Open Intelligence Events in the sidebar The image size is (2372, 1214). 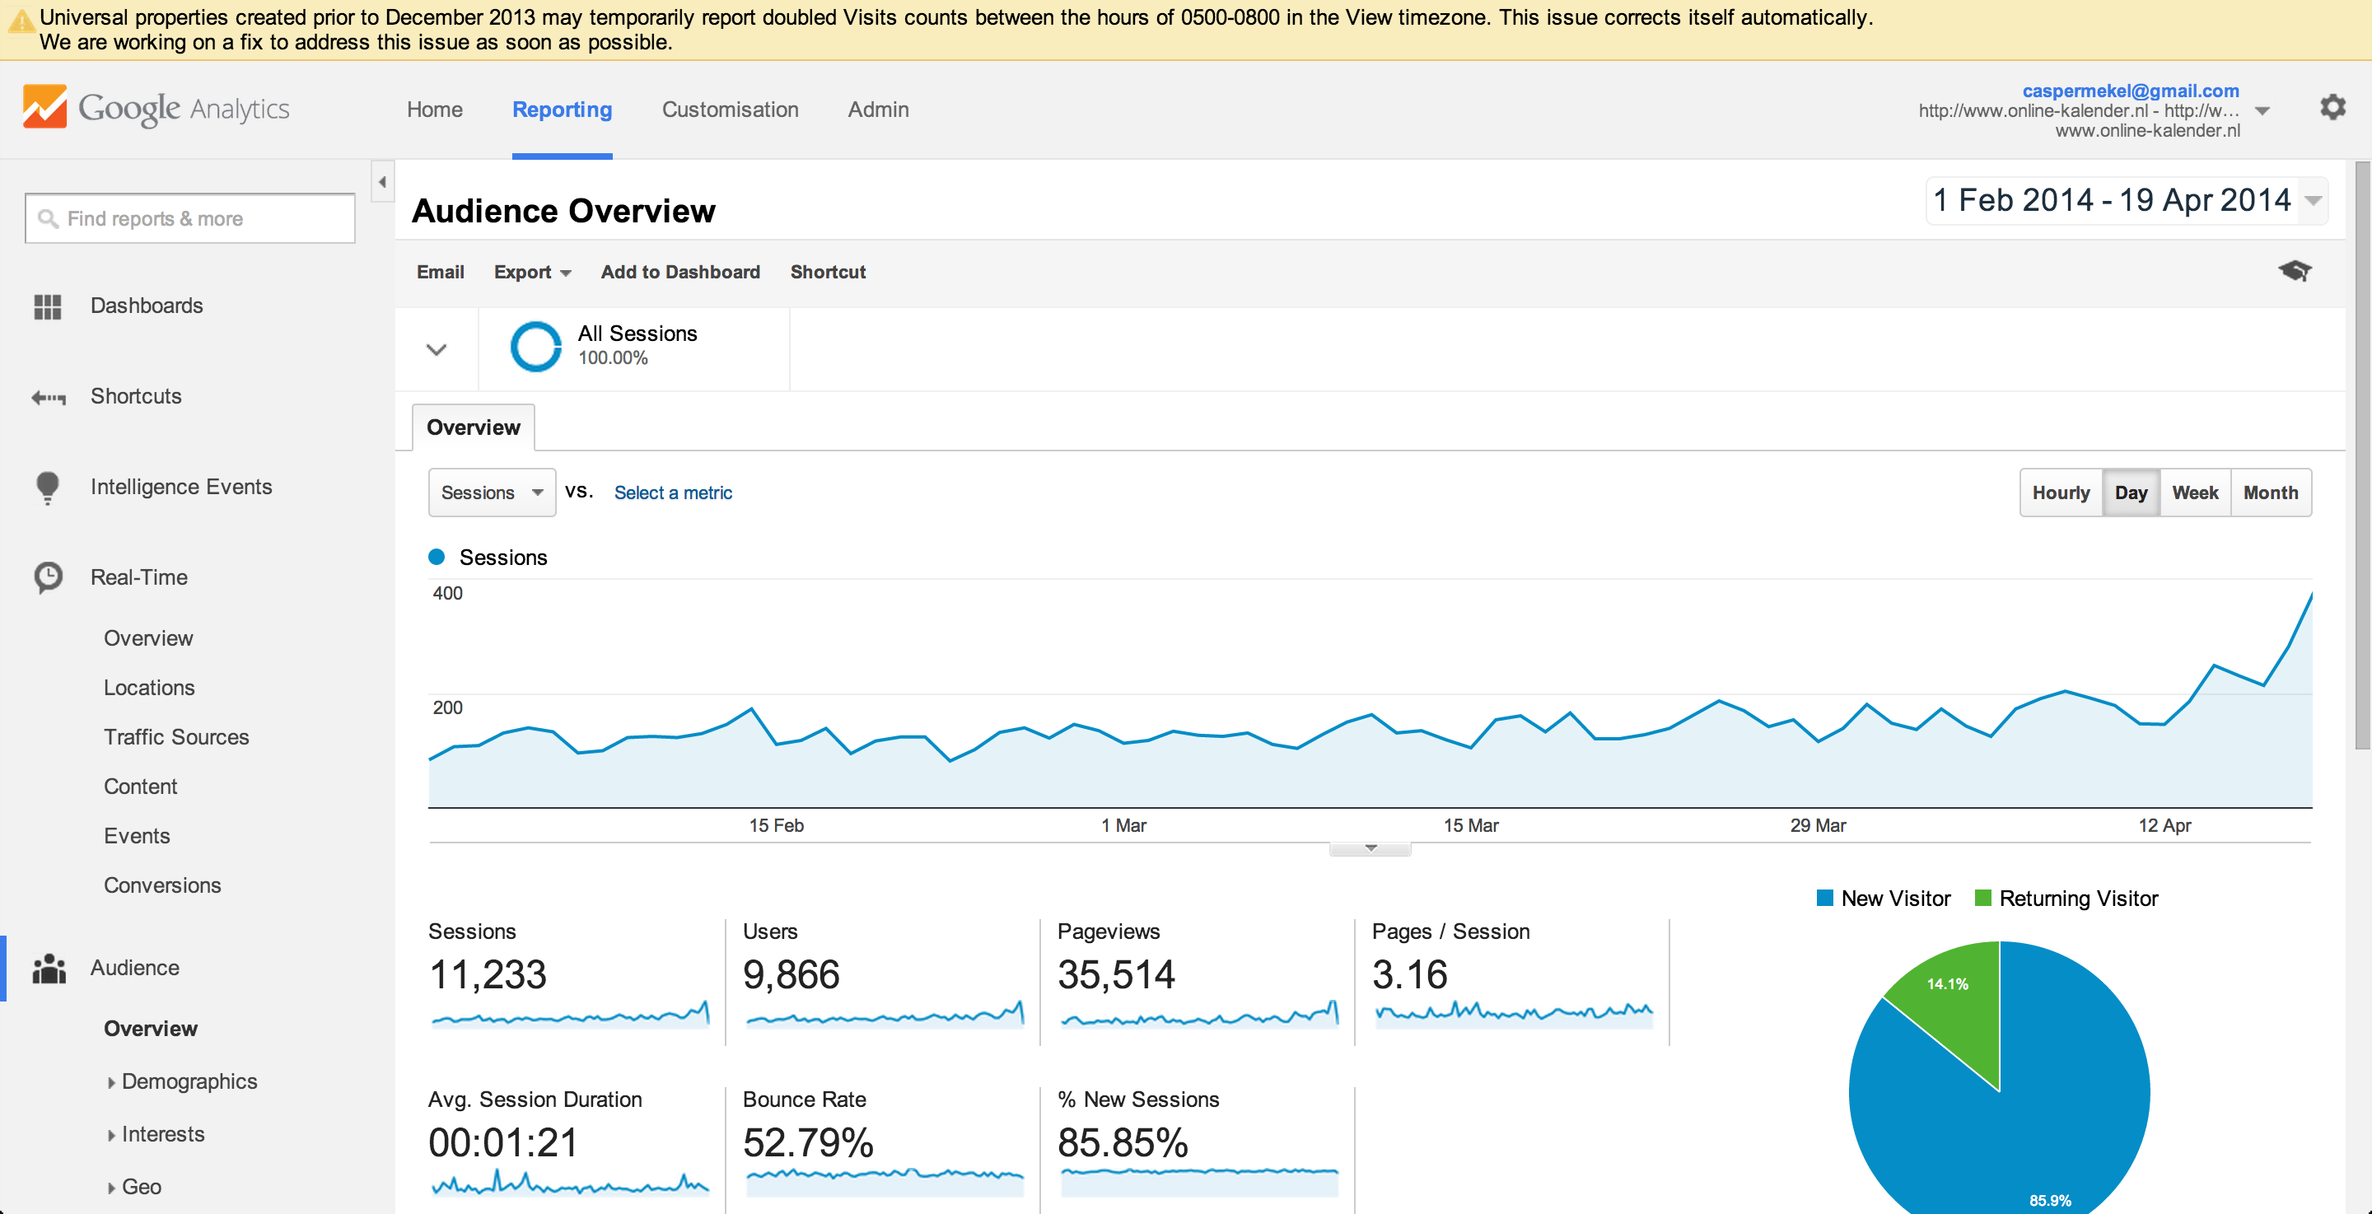tap(181, 486)
